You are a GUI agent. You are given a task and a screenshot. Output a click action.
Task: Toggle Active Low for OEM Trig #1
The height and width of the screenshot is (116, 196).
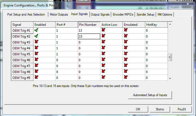click(x=103, y=30)
